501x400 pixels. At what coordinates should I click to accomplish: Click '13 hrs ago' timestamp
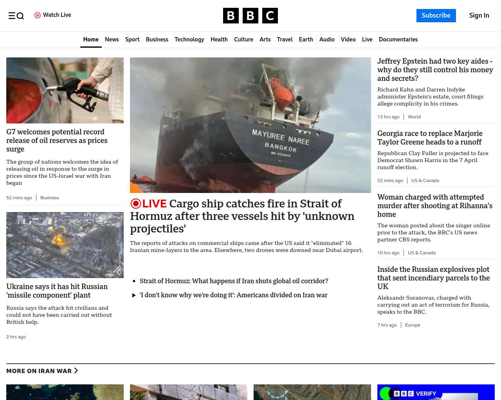coord(388,117)
